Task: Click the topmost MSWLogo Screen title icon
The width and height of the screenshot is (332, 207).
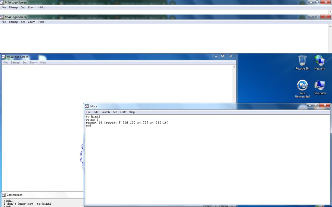Action: pos(2,2)
